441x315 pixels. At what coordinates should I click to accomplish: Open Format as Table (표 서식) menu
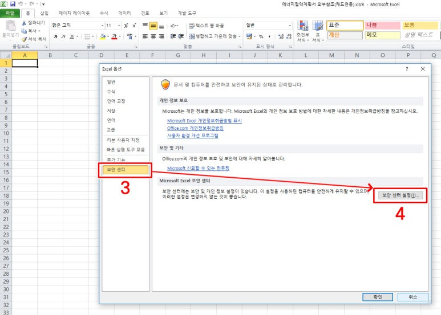318,31
